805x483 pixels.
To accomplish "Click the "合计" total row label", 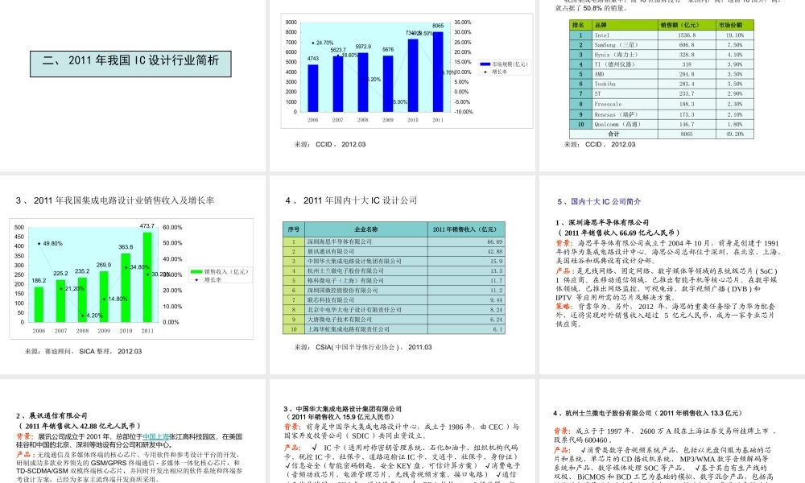I will pos(613,134).
